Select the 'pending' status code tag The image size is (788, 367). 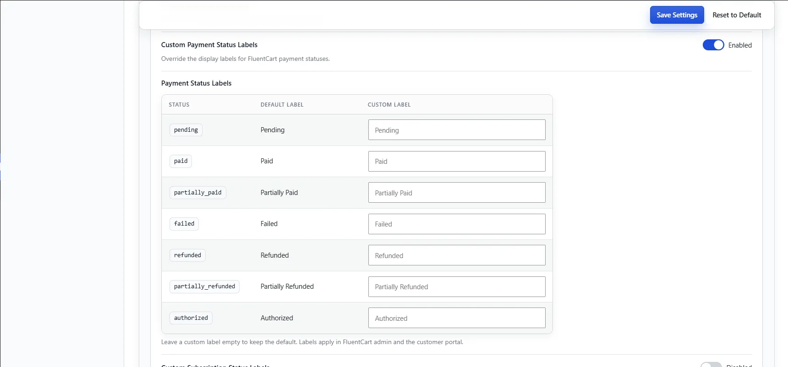click(186, 130)
